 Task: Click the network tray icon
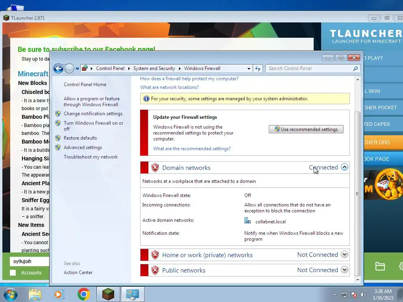[x=344, y=295]
